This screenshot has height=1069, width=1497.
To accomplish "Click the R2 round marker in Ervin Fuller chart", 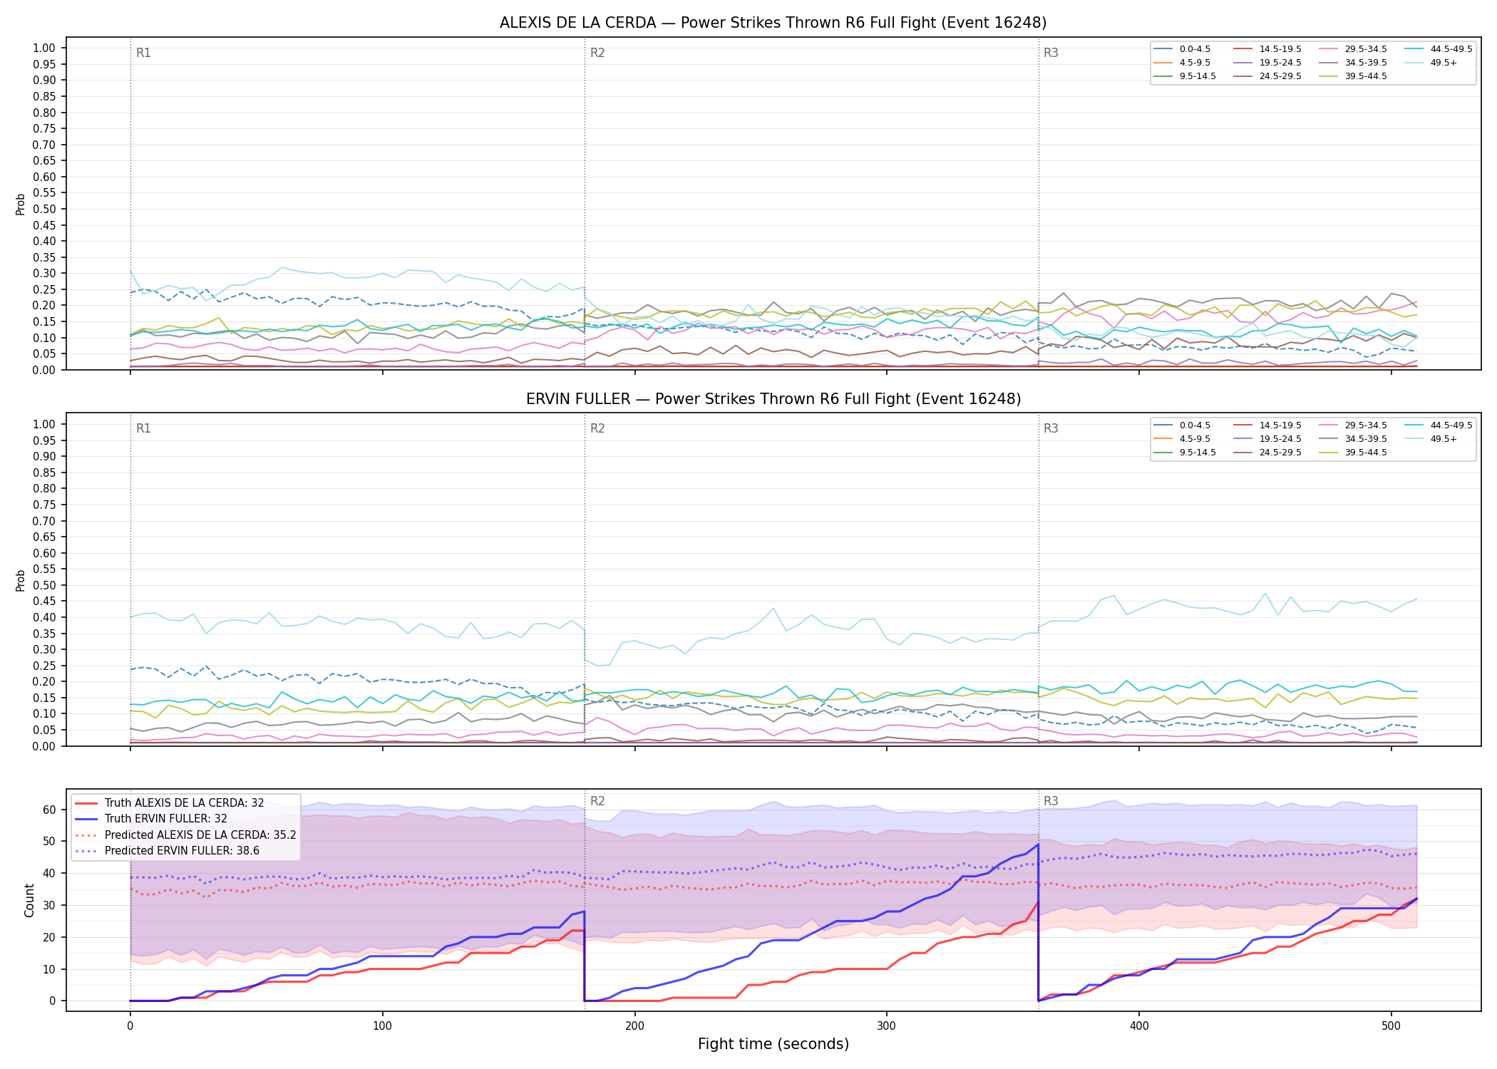I will pyautogui.click(x=597, y=428).
